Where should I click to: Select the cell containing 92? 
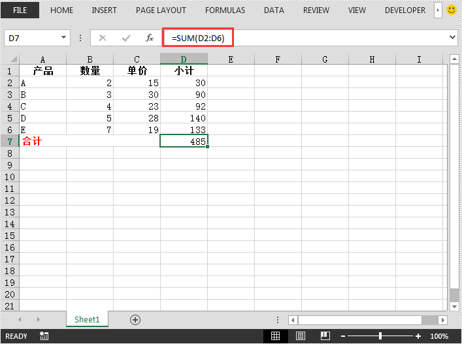[184, 106]
